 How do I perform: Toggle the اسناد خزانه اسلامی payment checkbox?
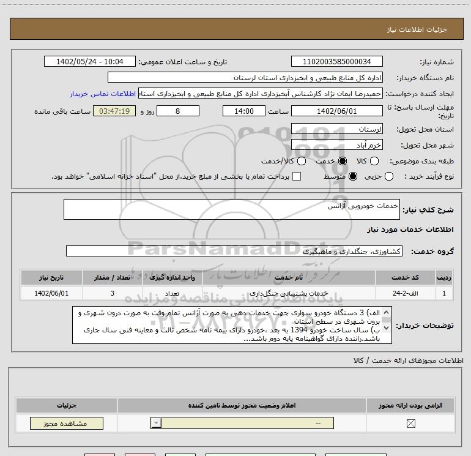click(297, 176)
